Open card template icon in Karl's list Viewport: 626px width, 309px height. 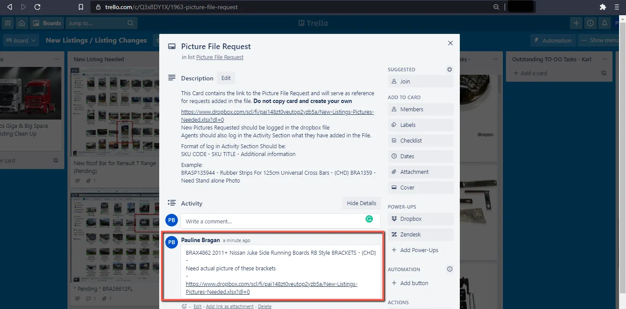pos(604,73)
